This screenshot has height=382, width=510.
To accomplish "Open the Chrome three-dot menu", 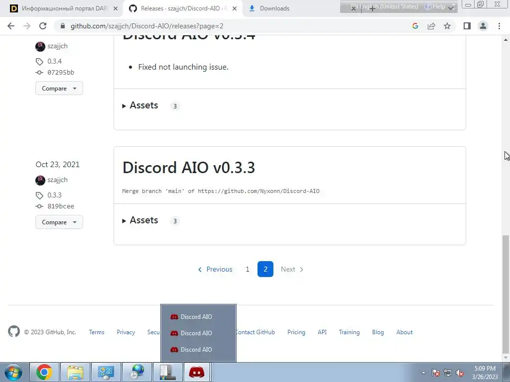I will pyautogui.click(x=499, y=26).
